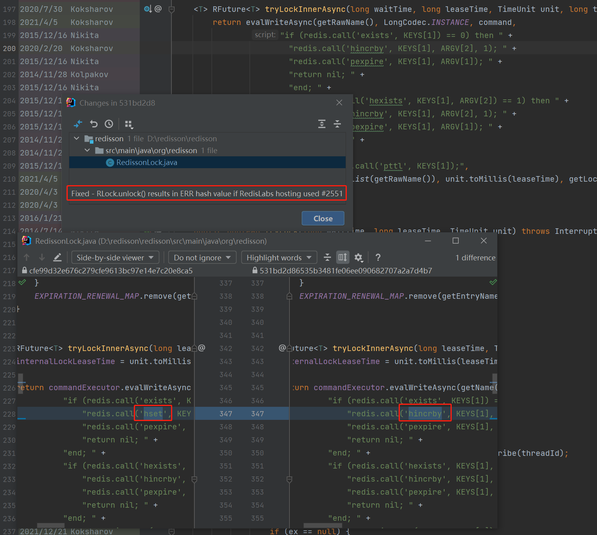The width and height of the screenshot is (597, 535).
Task: Click the Revert (undo arrow) icon in Changes dialog
Action: 93,124
